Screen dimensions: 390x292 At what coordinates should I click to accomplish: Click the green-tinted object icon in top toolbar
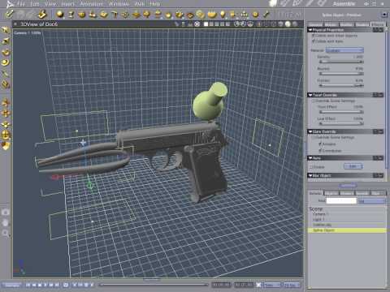coord(201,14)
